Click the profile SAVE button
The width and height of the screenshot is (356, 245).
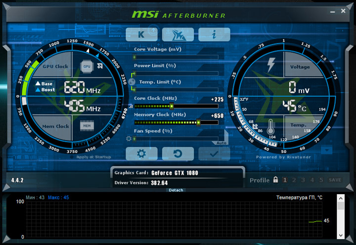tap(335, 180)
